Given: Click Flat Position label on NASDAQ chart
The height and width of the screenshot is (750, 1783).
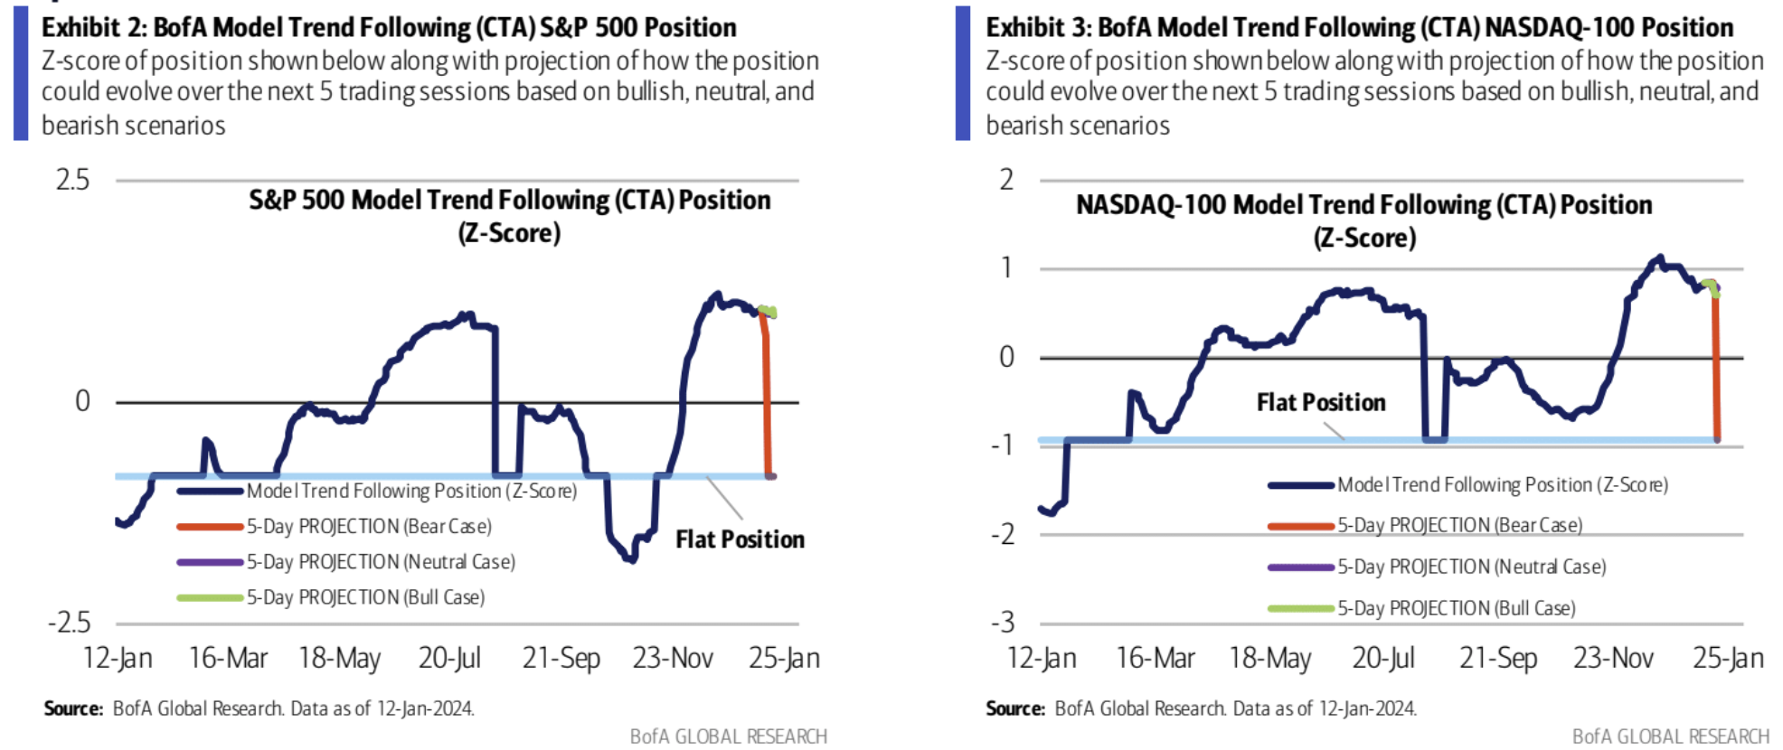Looking at the screenshot, I should [x=1321, y=402].
